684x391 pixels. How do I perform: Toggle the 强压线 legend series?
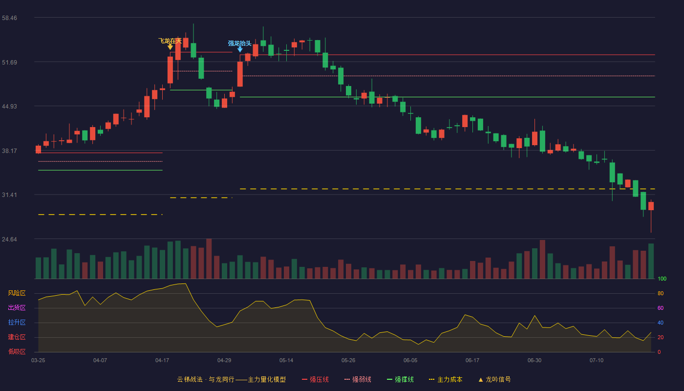315,379
